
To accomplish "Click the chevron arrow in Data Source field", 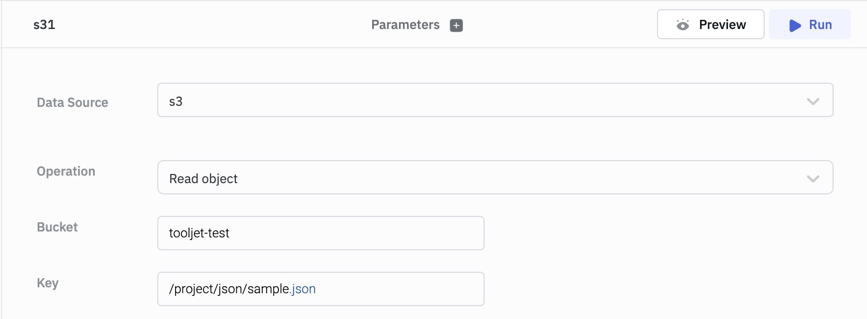I will (x=813, y=101).
